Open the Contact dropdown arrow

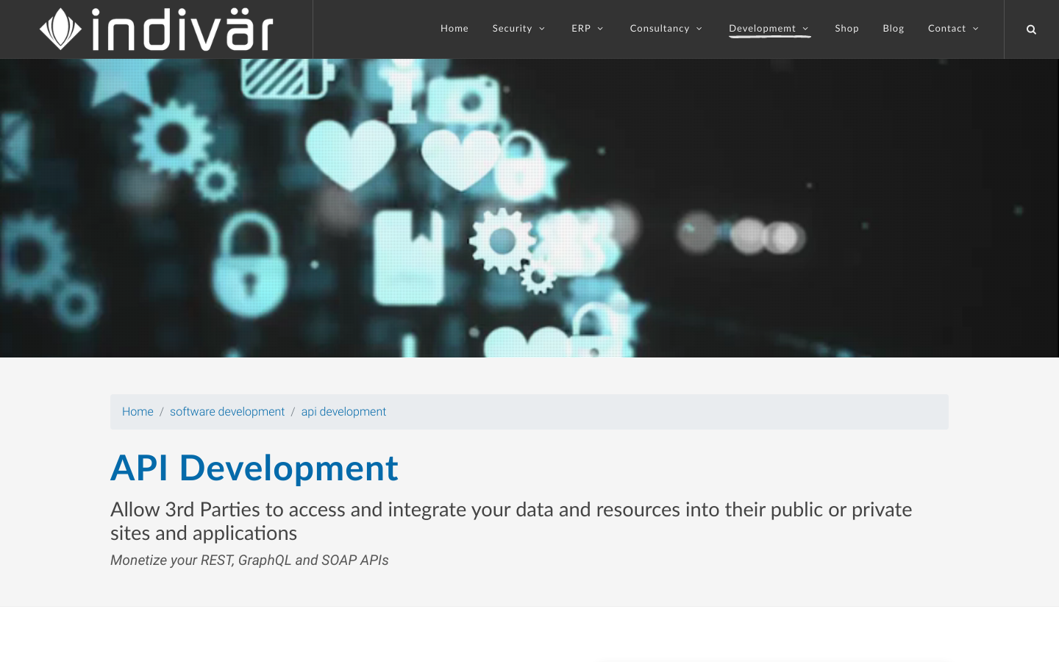tap(975, 29)
